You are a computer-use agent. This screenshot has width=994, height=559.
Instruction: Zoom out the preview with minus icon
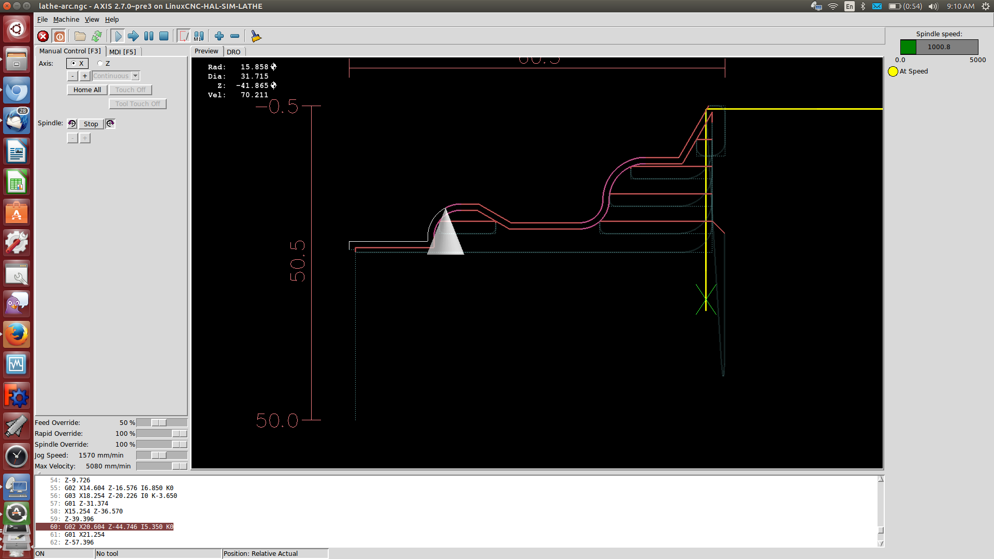pos(235,36)
